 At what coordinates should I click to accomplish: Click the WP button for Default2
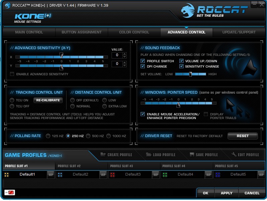click(103, 175)
